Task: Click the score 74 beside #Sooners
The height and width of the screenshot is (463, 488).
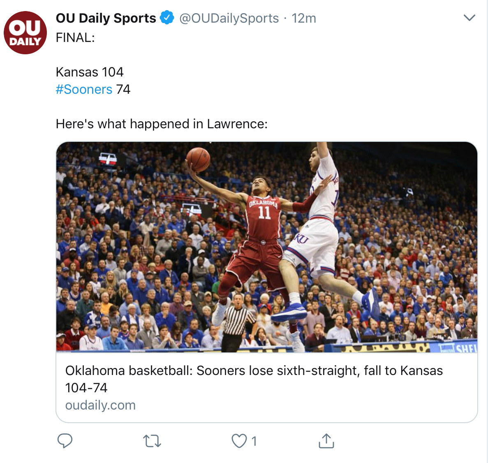Action: point(123,89)
